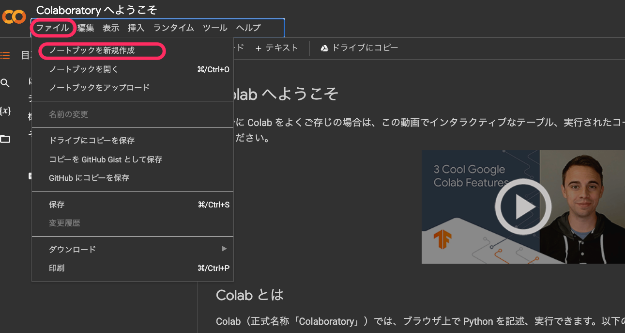Click the Colab CO logo icon
625x333 pixels.
coord(14,17)
